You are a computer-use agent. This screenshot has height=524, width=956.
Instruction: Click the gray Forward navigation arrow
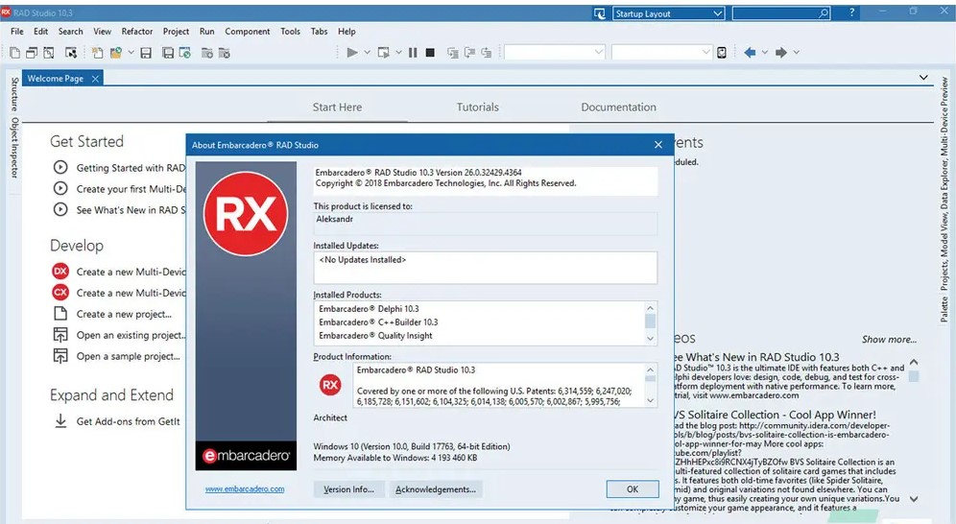[781, 53]
